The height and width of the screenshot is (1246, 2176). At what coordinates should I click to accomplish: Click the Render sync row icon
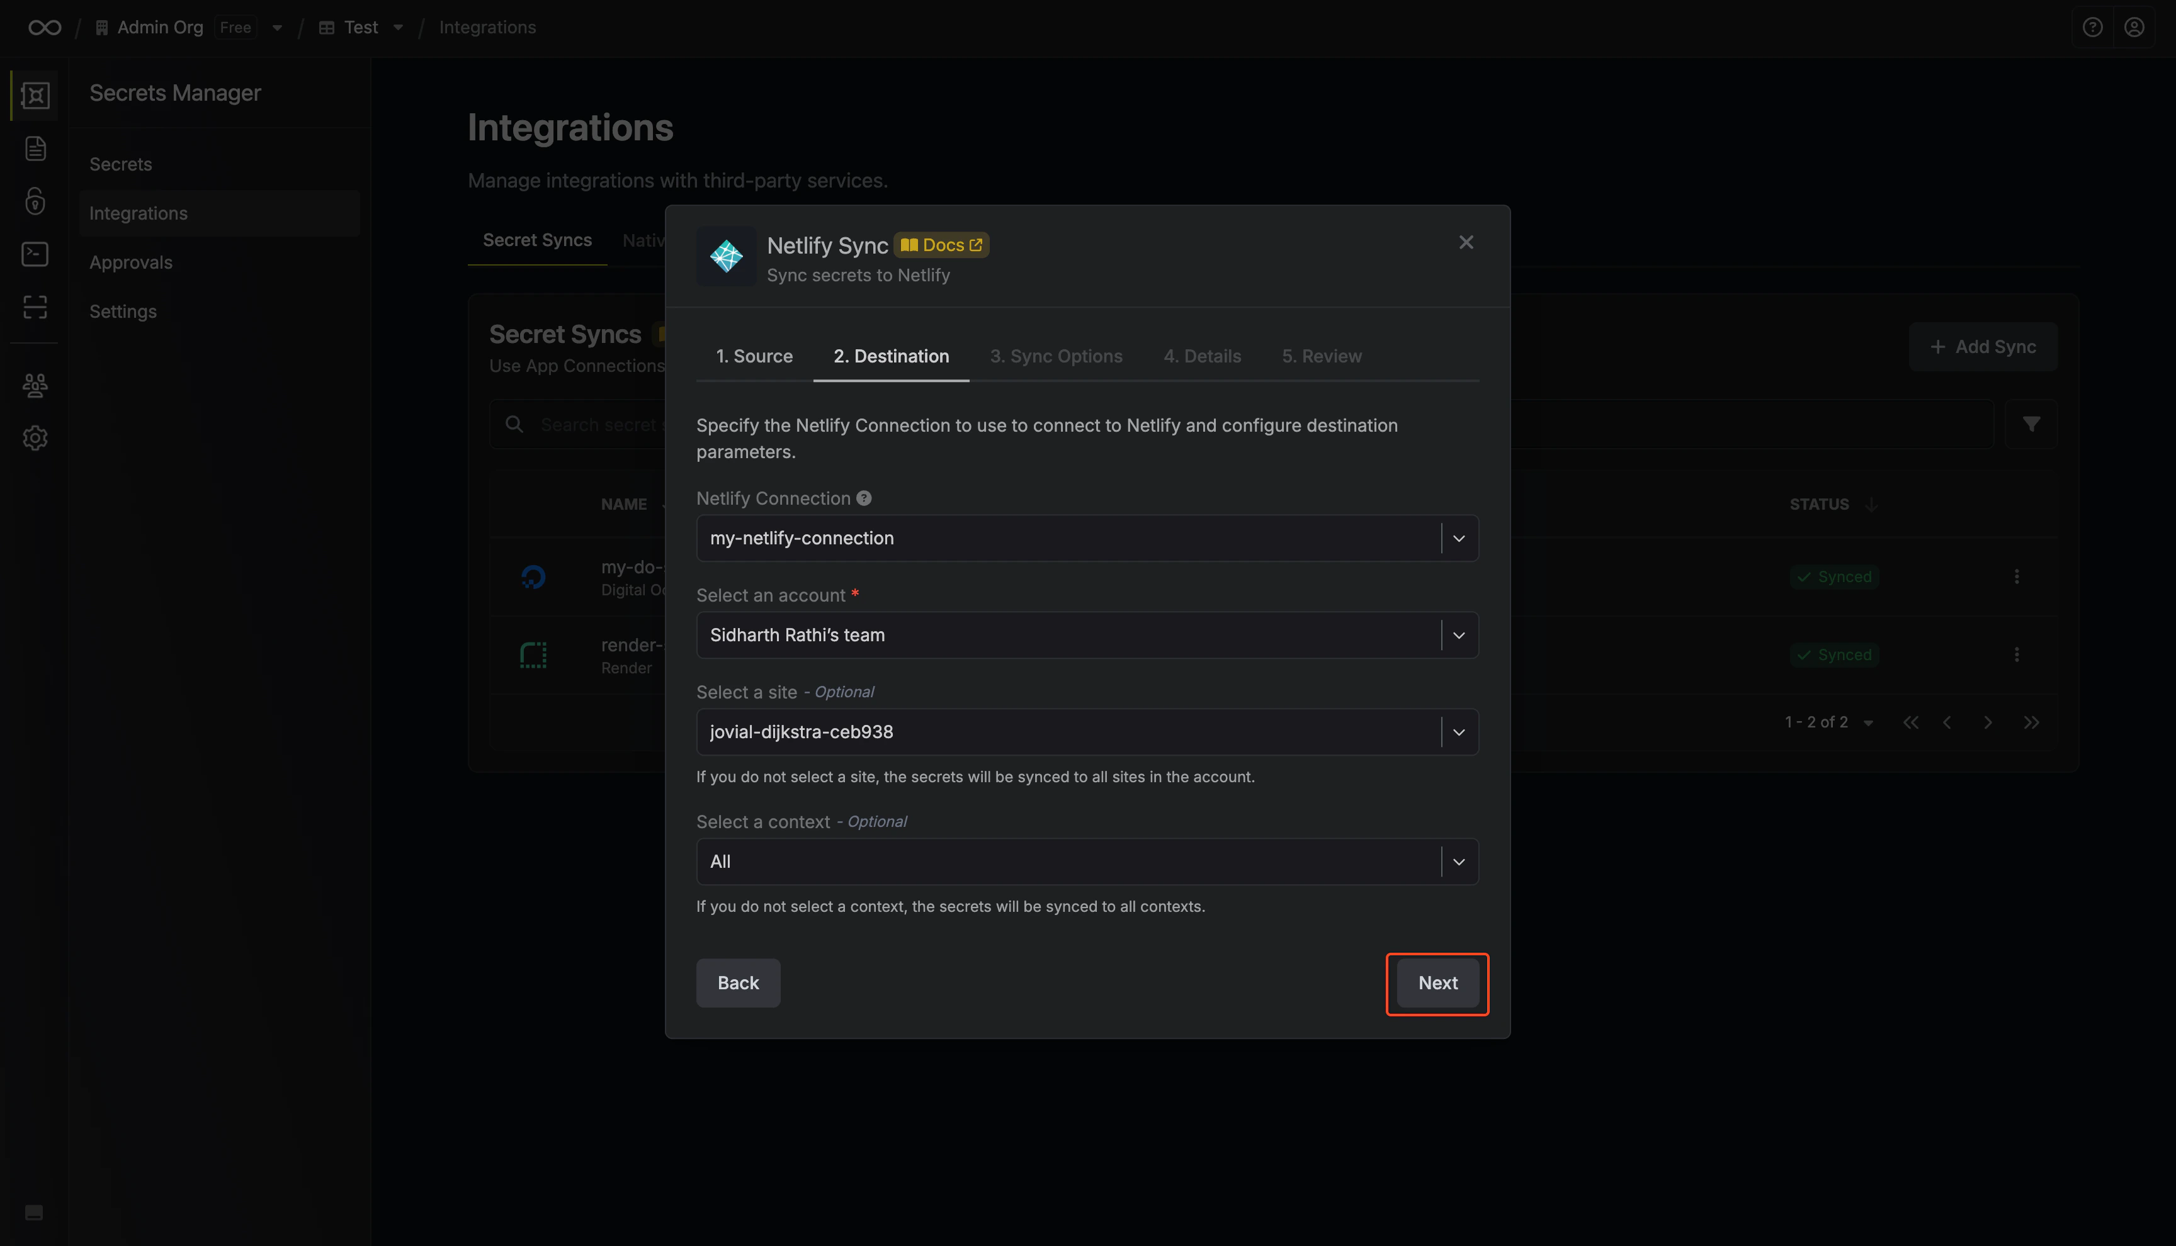pos(533,654)
